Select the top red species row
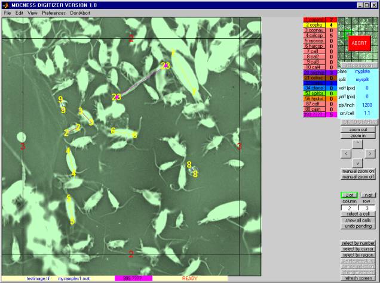This screenshot has width=380, height=283. [314, 20]
